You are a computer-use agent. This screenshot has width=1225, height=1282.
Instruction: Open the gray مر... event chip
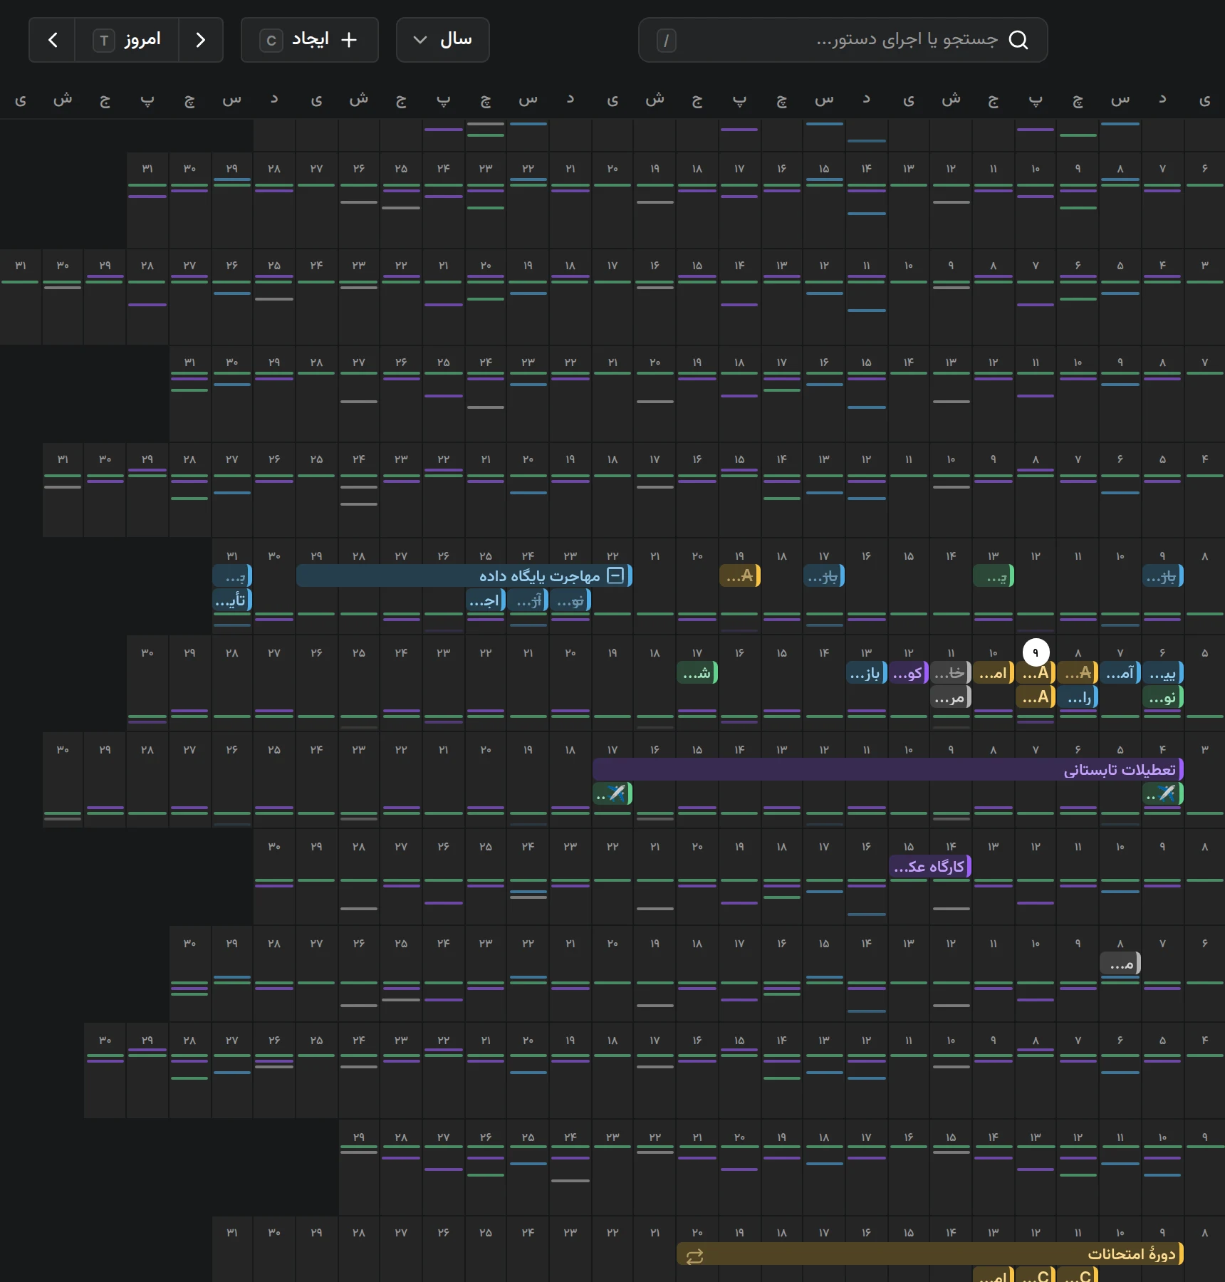(951, 697)
